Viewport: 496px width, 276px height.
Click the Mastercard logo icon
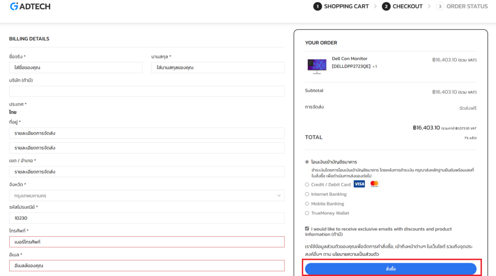tap(374, 184)
